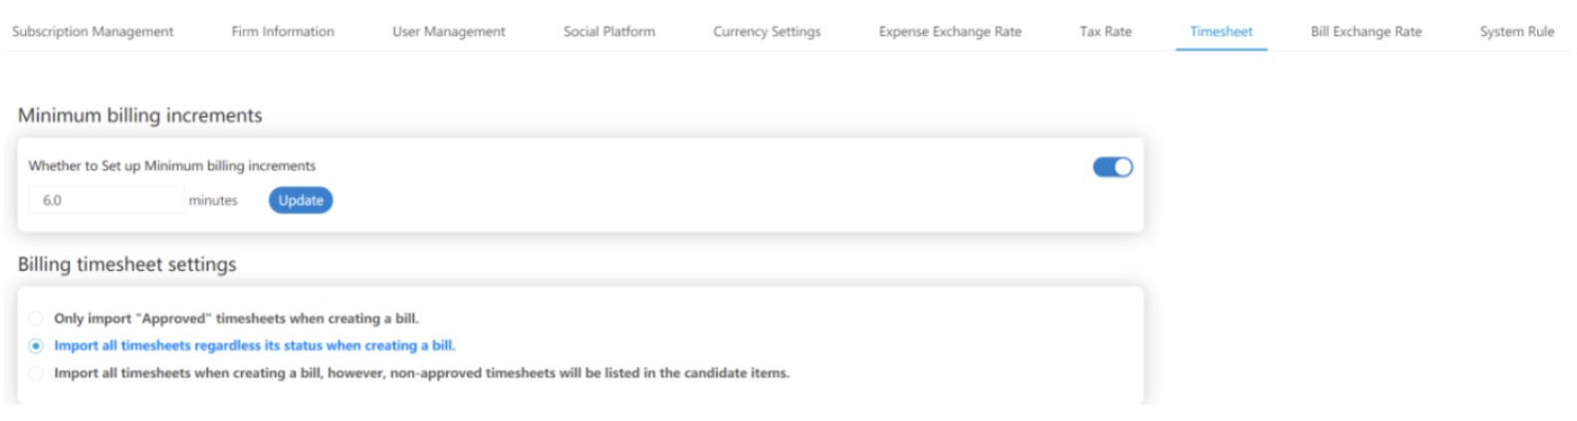Select the only import "Approved" timesheets radio button
This screenshot has width=1577, height=421.
[36, 318]
